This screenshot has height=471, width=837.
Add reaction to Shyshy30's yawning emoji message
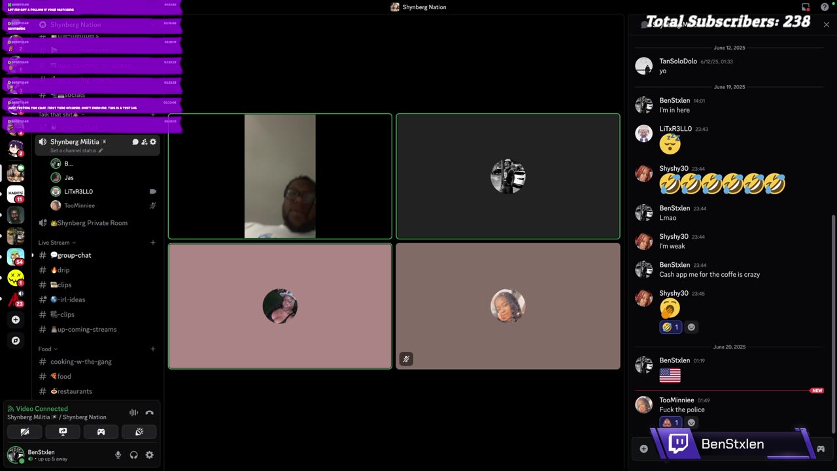click(x=691, y=327)
